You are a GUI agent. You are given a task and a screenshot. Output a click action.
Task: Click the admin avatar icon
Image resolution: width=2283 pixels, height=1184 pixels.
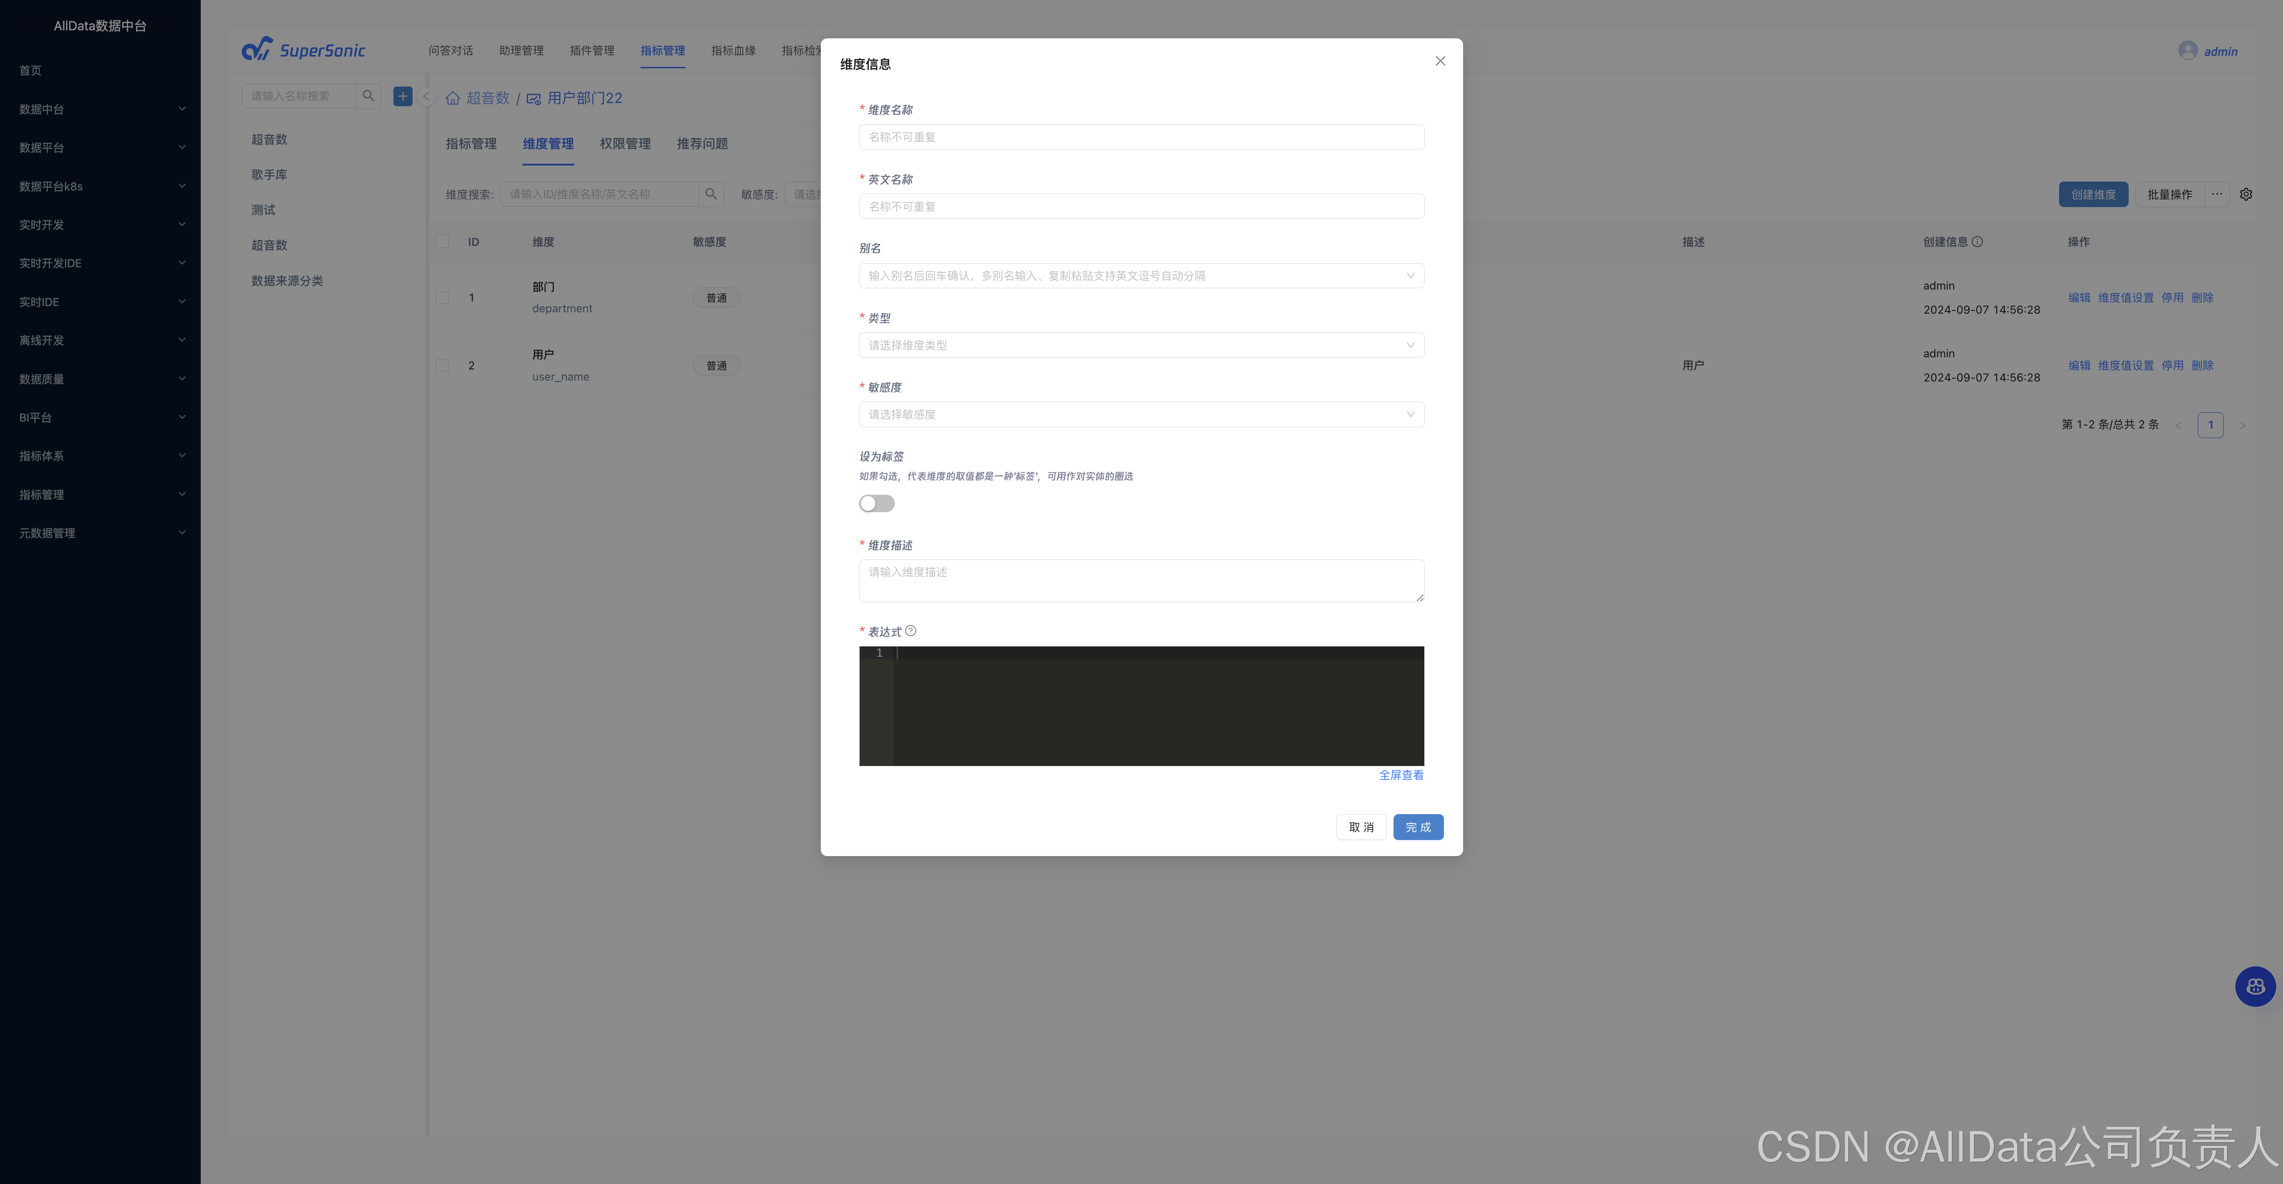[x=2187, y=50]
